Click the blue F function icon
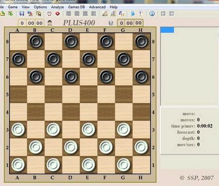This screenshot has width=219, height=186. [121, 13]
